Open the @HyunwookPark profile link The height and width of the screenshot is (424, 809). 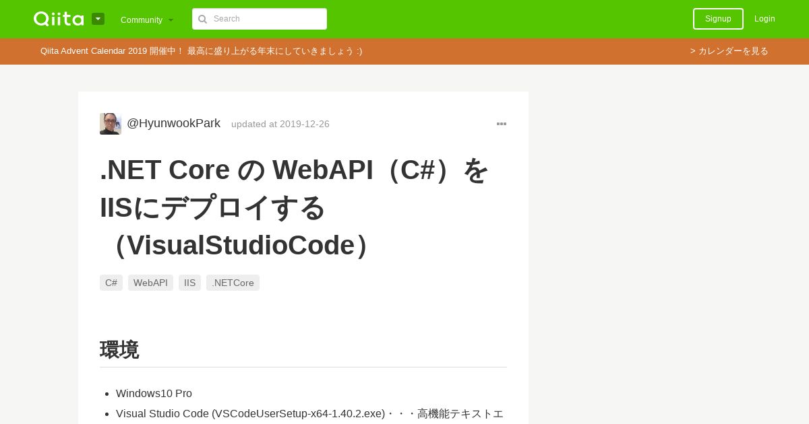click(x=173, y=123)
